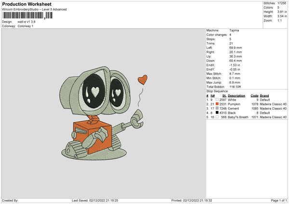The height and width of the screenshot is (204, 289).
Task: Click the 'Black' description in row 4
Action: (x=232, y=113)
